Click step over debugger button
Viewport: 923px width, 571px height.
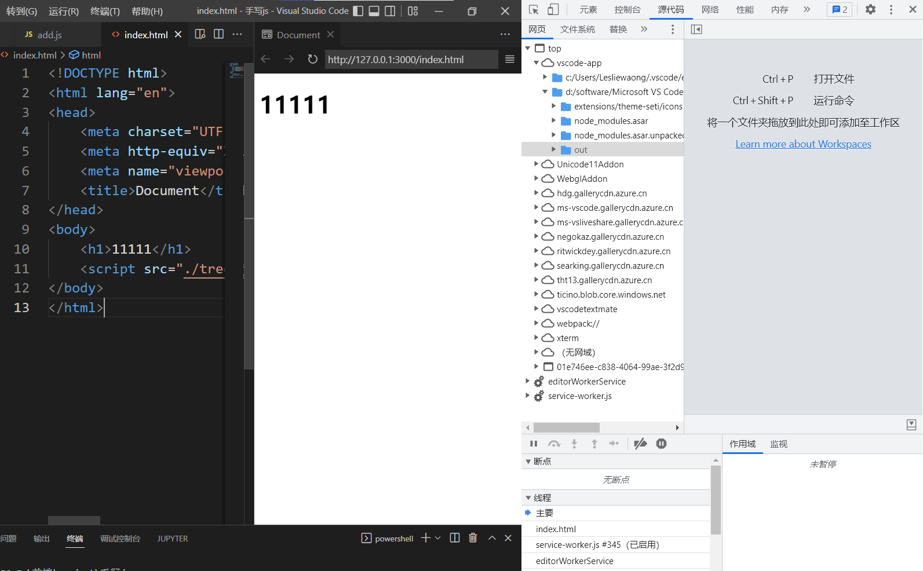(554, 444)
